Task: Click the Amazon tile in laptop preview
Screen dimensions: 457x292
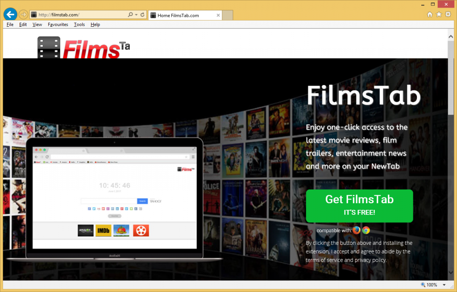Action: coord(86,230)
